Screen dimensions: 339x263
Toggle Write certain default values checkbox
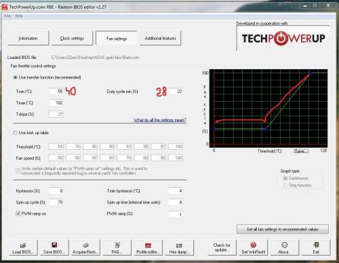tap(18, 171)
